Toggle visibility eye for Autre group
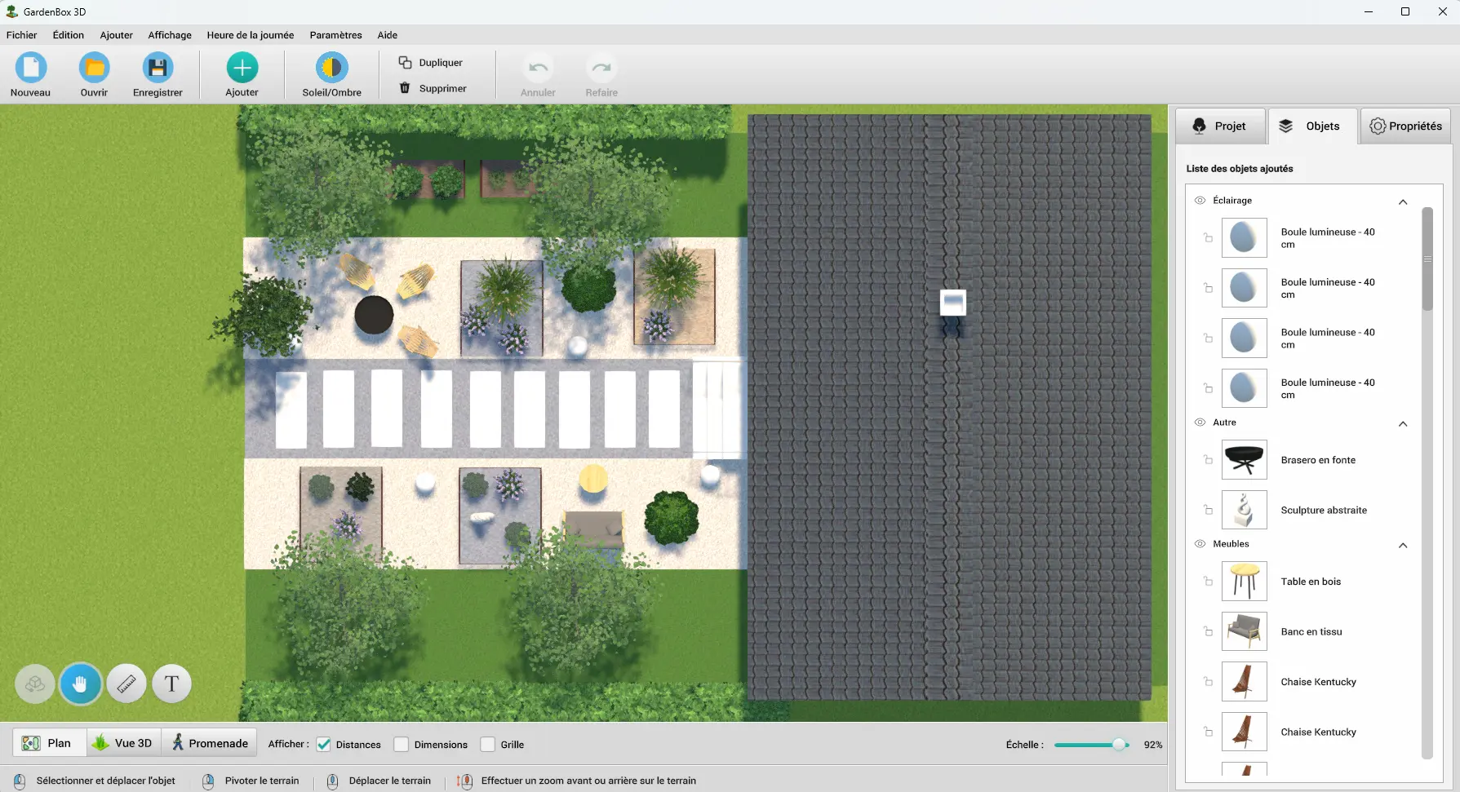1460x792 pixels. tap(1200, 423)
